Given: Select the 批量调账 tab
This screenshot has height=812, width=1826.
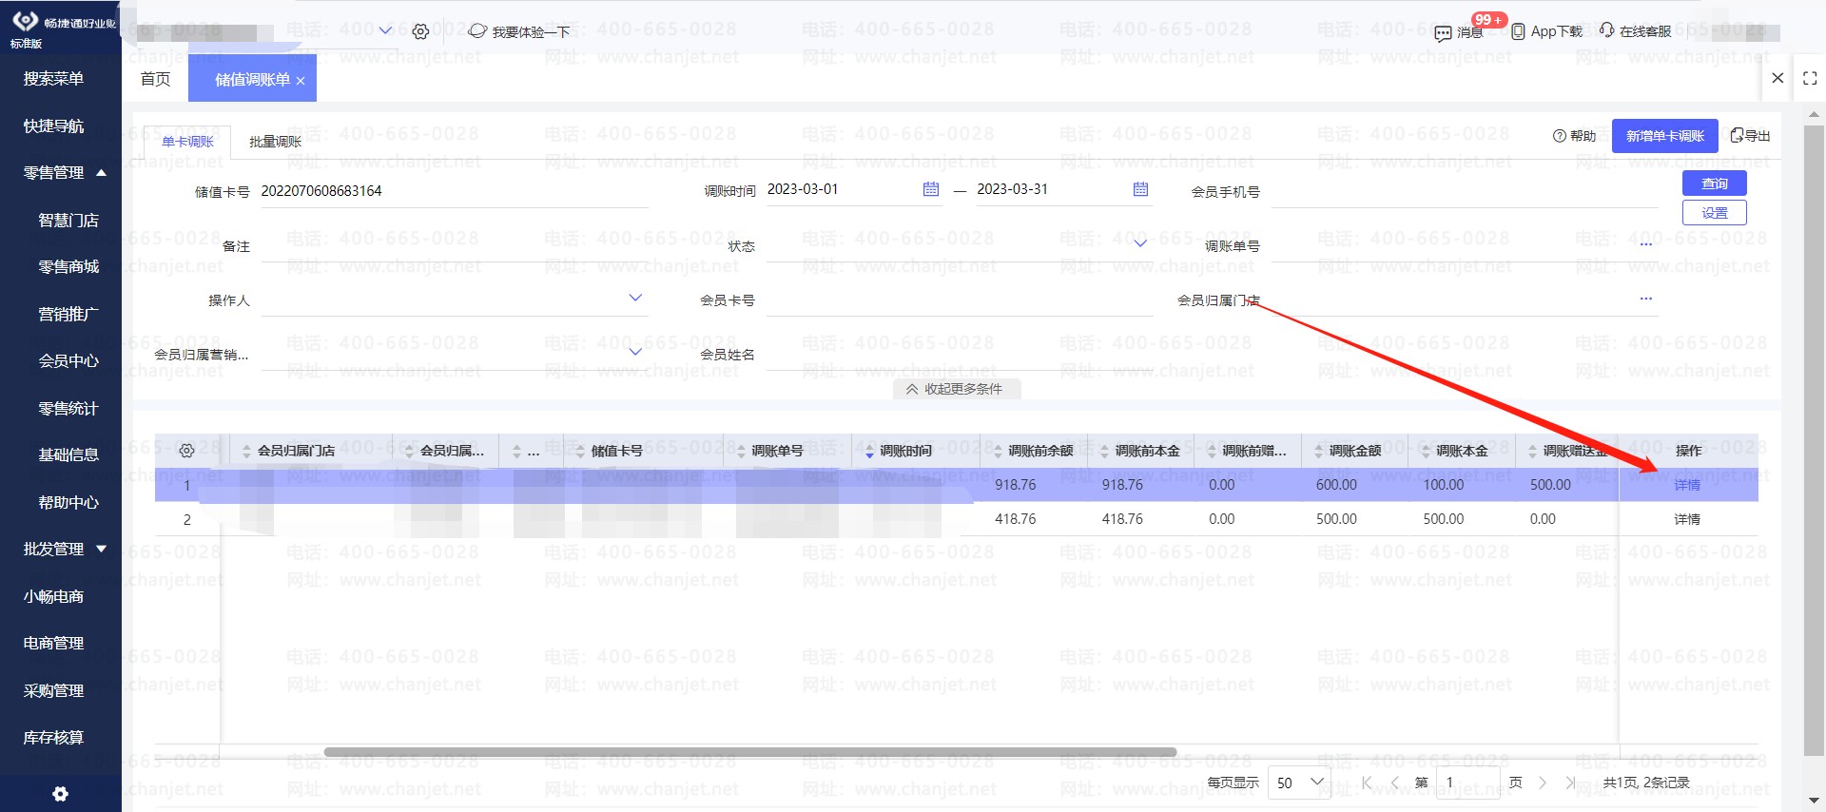Looking at the screenshot, I should click(x=276, y=142).
